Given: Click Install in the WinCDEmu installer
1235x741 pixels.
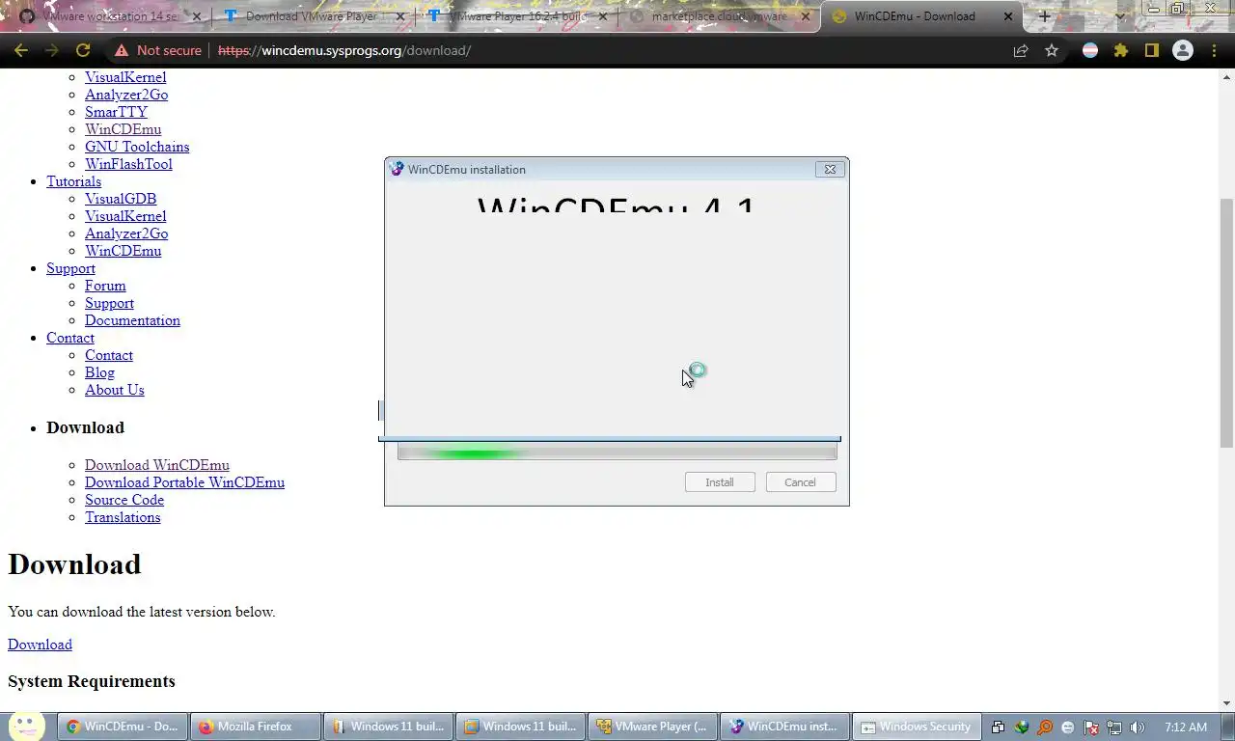Looking at the screenshot, I should (720, 482).
